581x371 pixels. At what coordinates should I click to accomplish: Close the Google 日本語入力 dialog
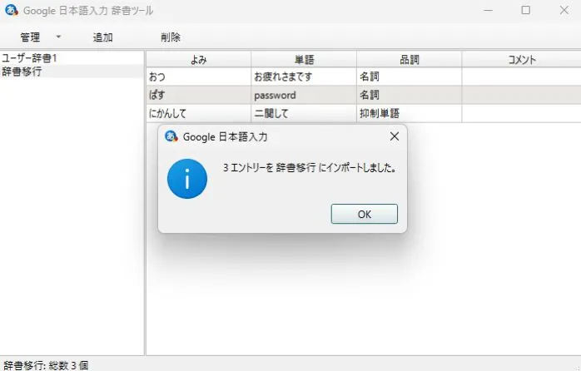tap(395, 136)
